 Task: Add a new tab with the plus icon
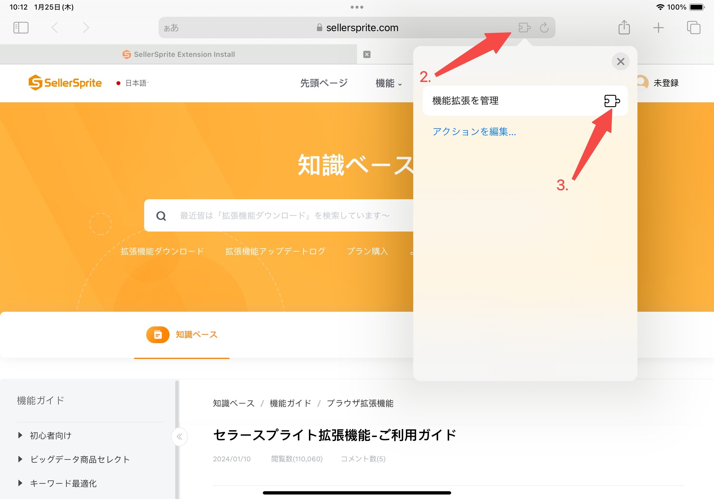[658, 28]
